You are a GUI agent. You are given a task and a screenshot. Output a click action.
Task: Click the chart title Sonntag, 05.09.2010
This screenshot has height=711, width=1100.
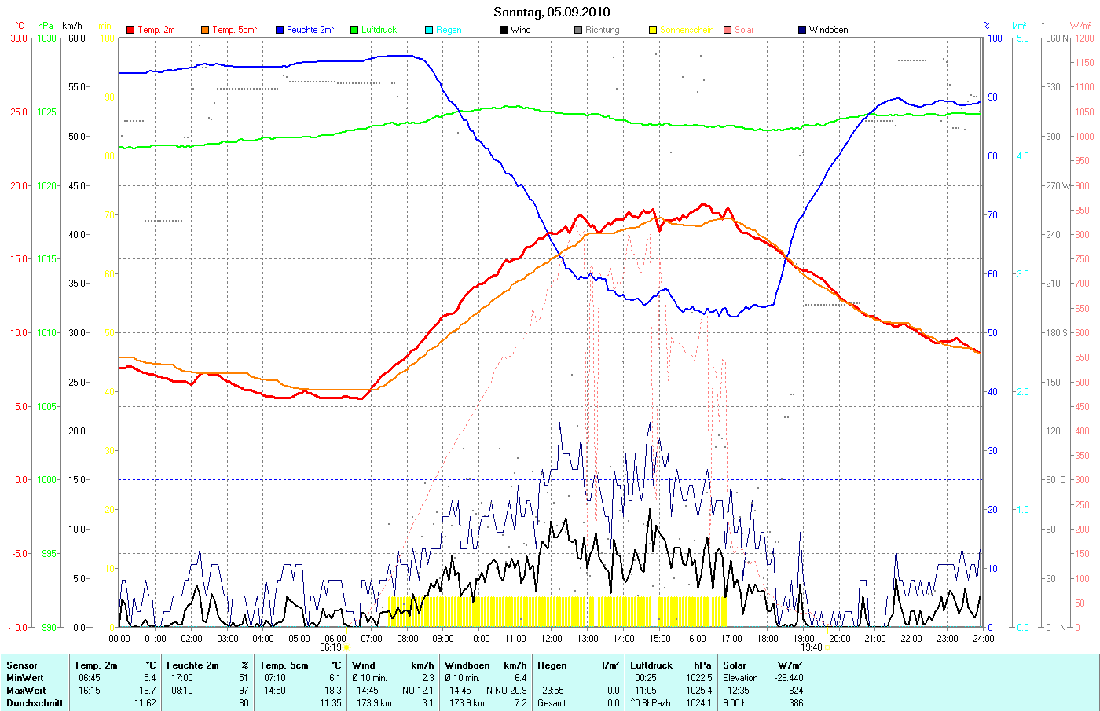[552, 12]
